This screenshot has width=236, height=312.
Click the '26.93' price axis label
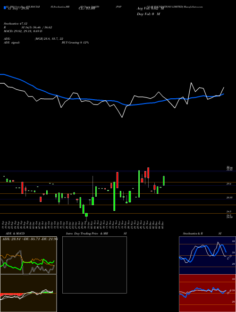[x=229, y=198]
